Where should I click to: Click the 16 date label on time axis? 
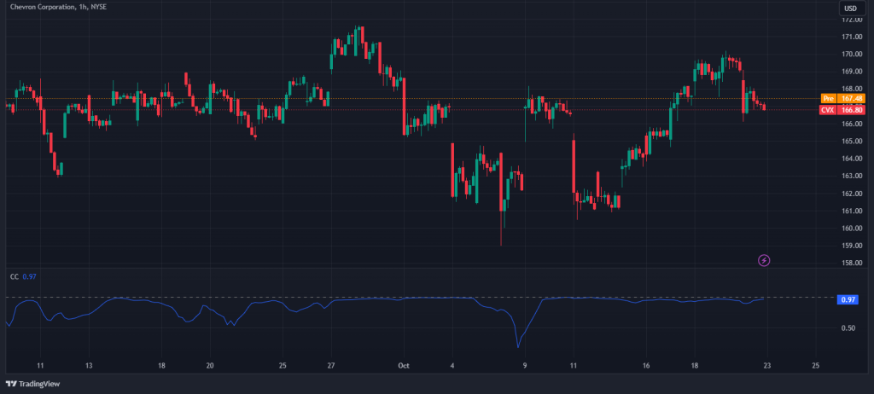(x=645, y=366)
